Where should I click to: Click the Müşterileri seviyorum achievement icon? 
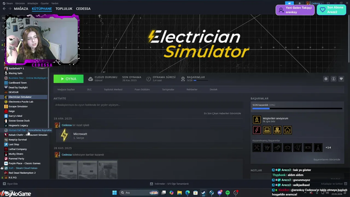pos(257,120)
